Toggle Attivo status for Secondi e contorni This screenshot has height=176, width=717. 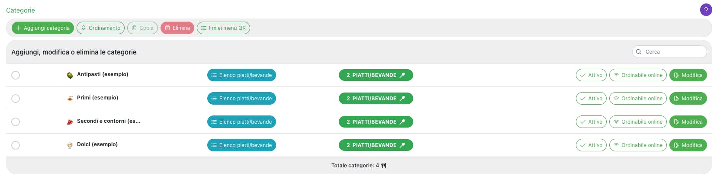591,122
